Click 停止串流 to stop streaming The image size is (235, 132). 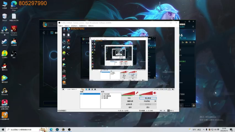(x=148, y=98)
